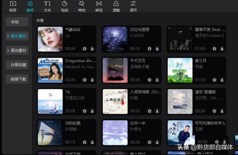Expand the 音乐素材 category arrow
238x155 pixels.
pyautogui.click(x=8, y=36)
